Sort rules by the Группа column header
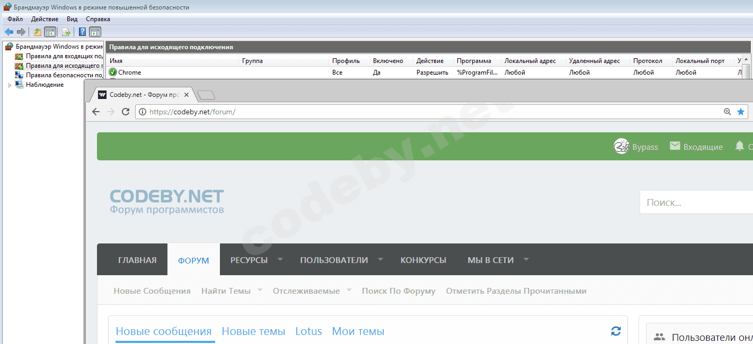Screen dimensions: 753x344 point(284,61)
